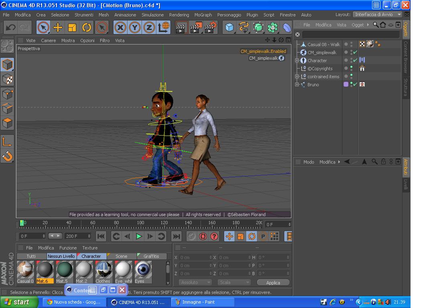This screenshot has width=433, height=308.
Task: Expand the Character object tree
Action: (297, 61)
